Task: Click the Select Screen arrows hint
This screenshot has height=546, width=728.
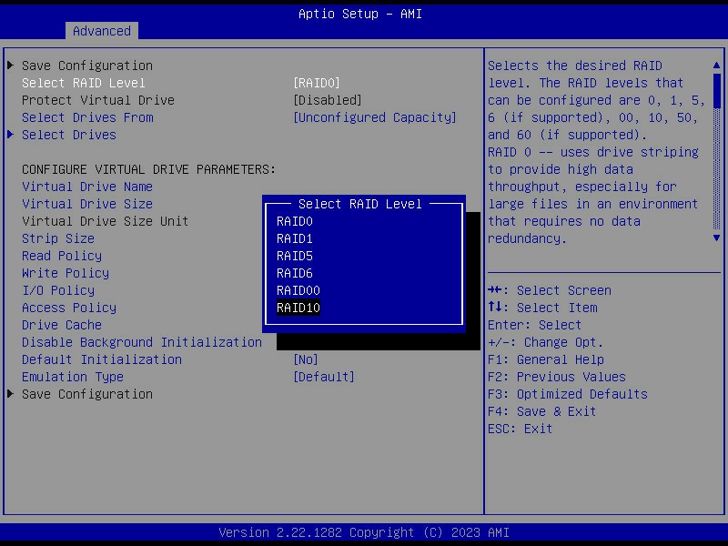Action: 550,290
